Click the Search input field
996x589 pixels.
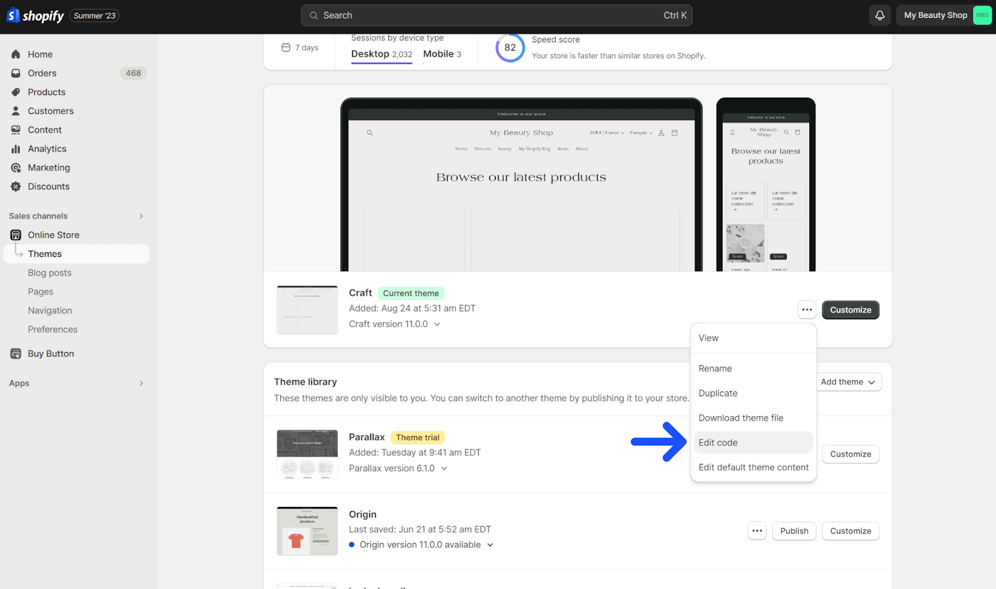497,16
